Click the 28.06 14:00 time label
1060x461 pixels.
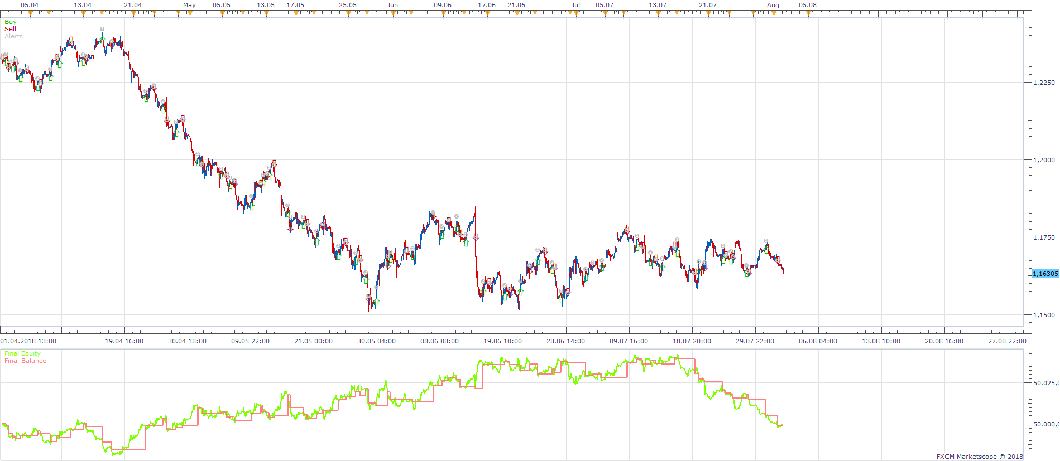point(565,341)
